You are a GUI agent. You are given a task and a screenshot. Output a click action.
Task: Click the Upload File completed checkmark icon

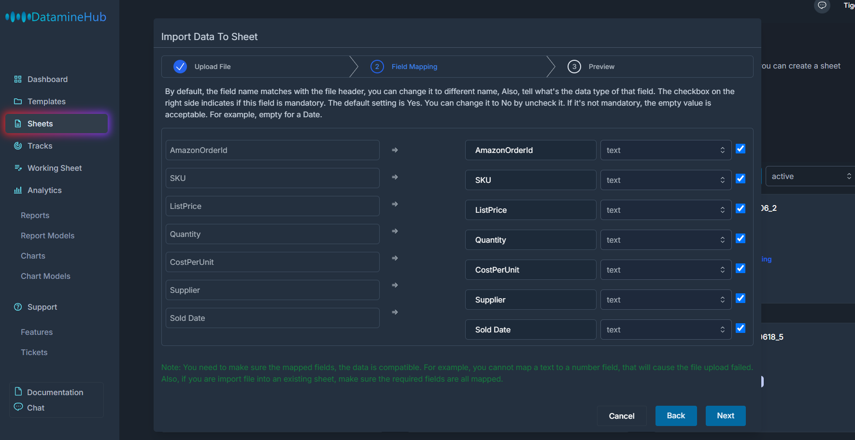tap(180, 67)
